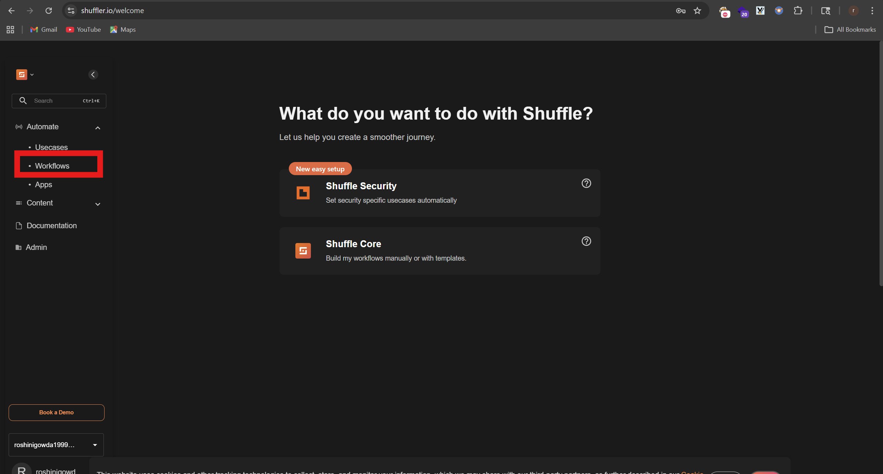Image resolution: width=883 pixels, height=474 pixels.
Task: Click the sidebar Search input field
Action: click(59, 101)
